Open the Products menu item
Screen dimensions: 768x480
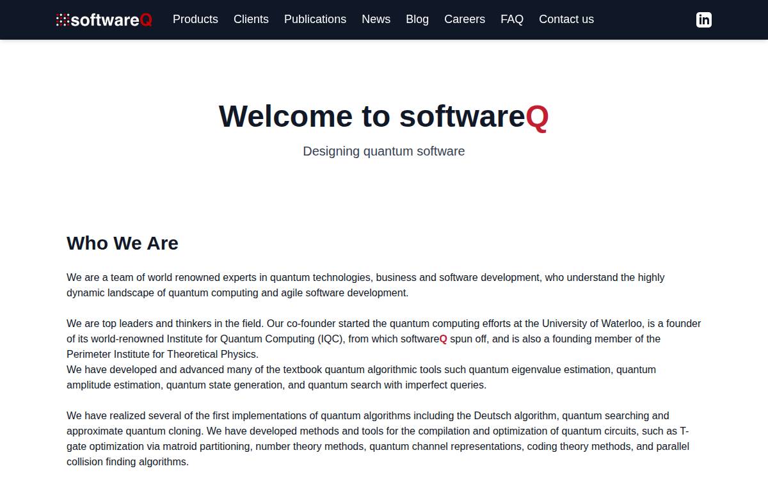[195, 19]
